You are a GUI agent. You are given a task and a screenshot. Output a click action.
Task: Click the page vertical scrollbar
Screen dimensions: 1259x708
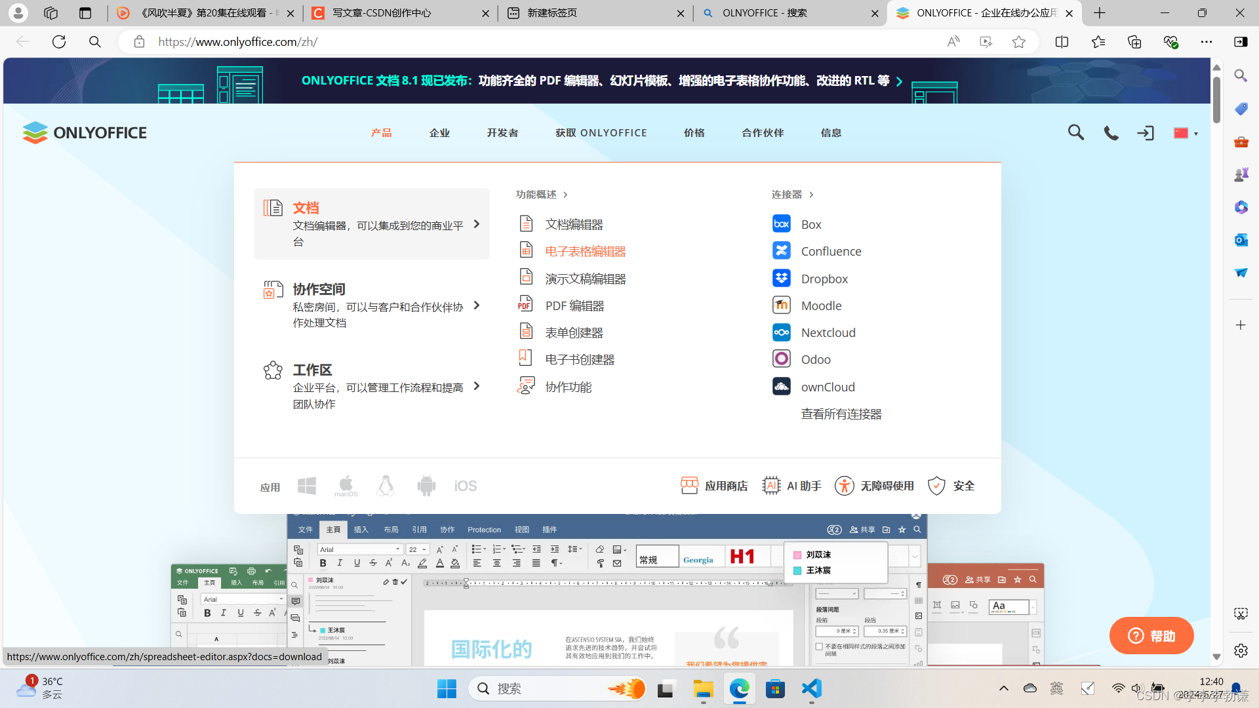[1216, 100]
